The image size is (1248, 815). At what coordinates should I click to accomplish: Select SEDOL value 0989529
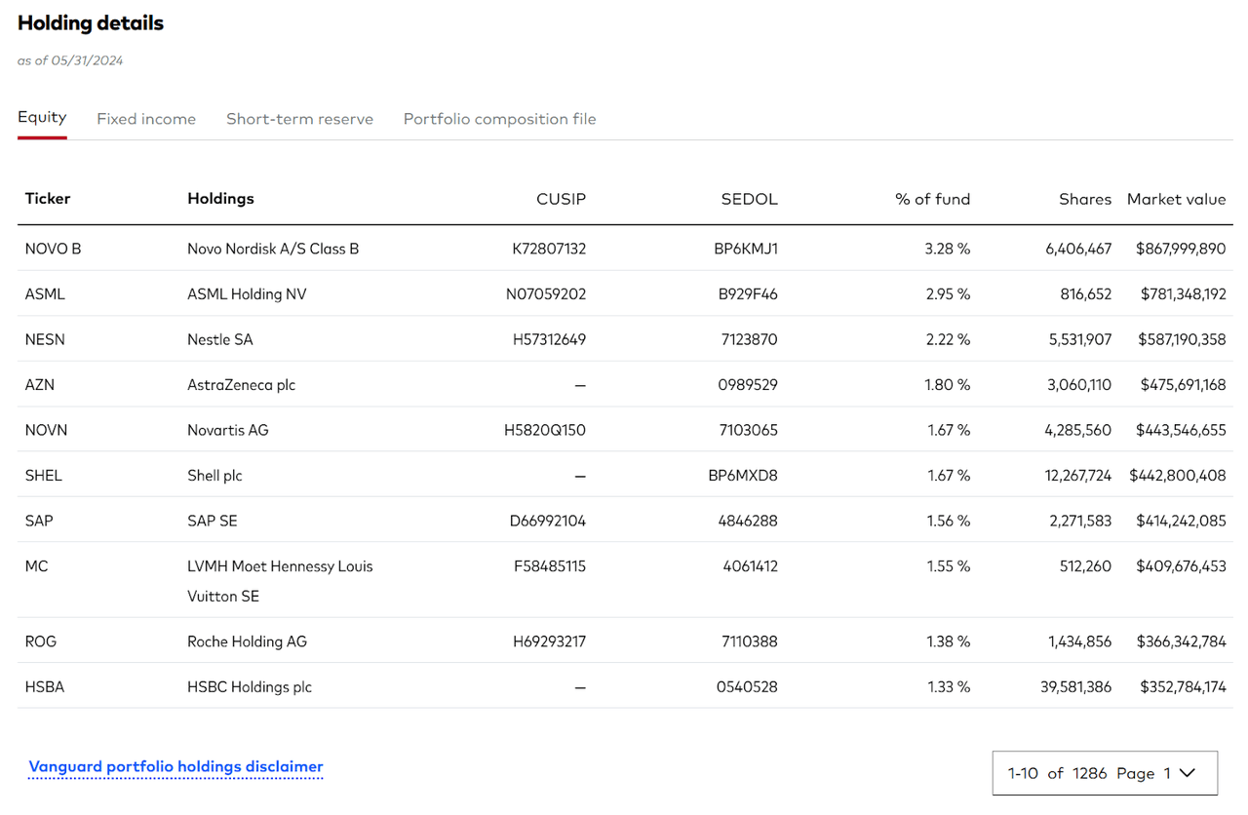748,384
